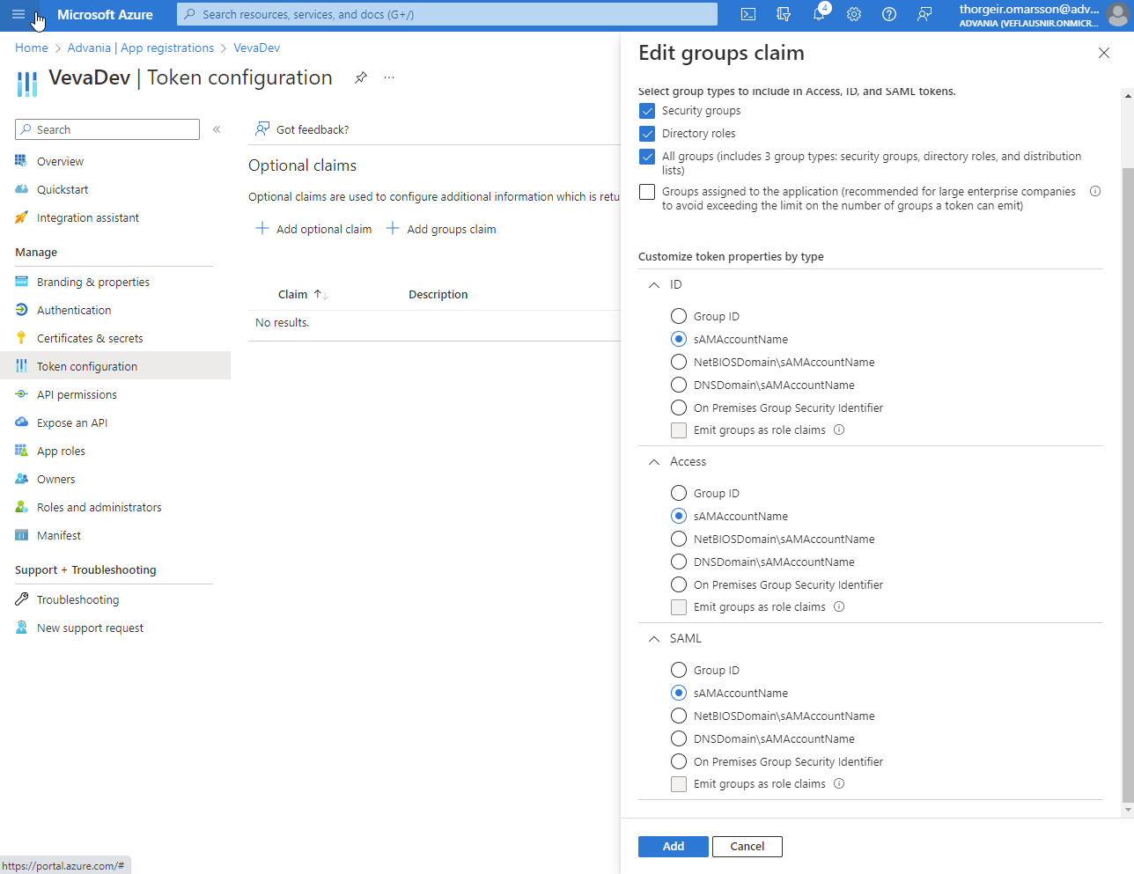
Task: Click the Microsoft Azure logo text
Action: tap(105, 14)
